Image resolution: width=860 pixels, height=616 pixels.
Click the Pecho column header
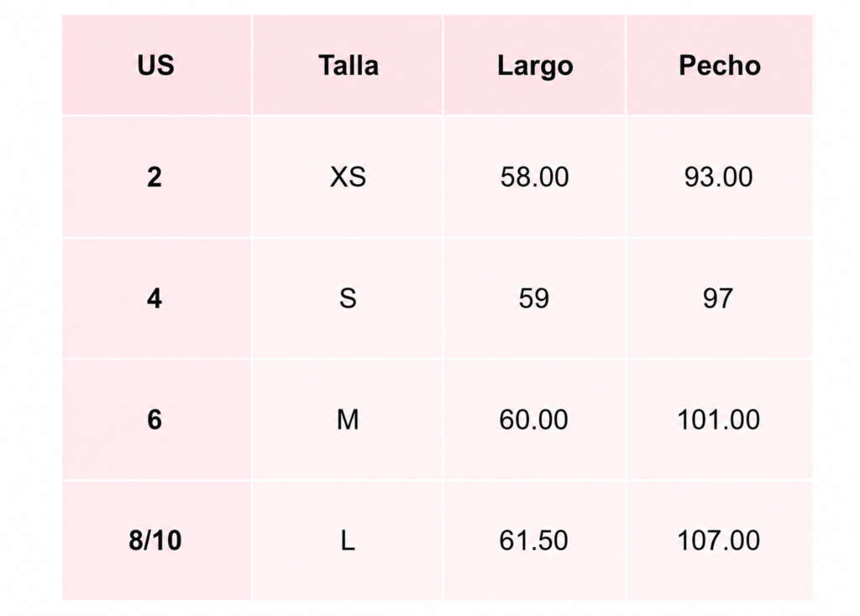(x=719, y=66)
